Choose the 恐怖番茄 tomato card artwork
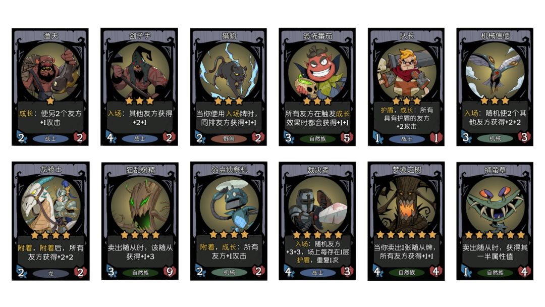This screenshot has height=307, width=545. [x=317, y=72]
